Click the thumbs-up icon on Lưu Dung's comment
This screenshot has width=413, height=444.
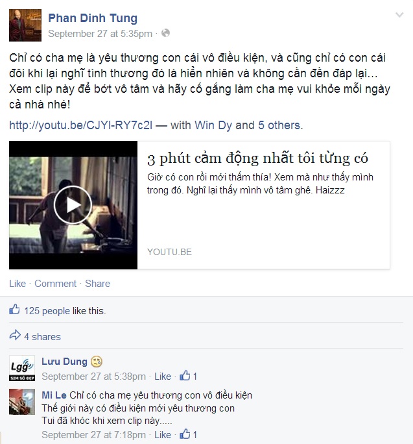(x=185, y=375)
